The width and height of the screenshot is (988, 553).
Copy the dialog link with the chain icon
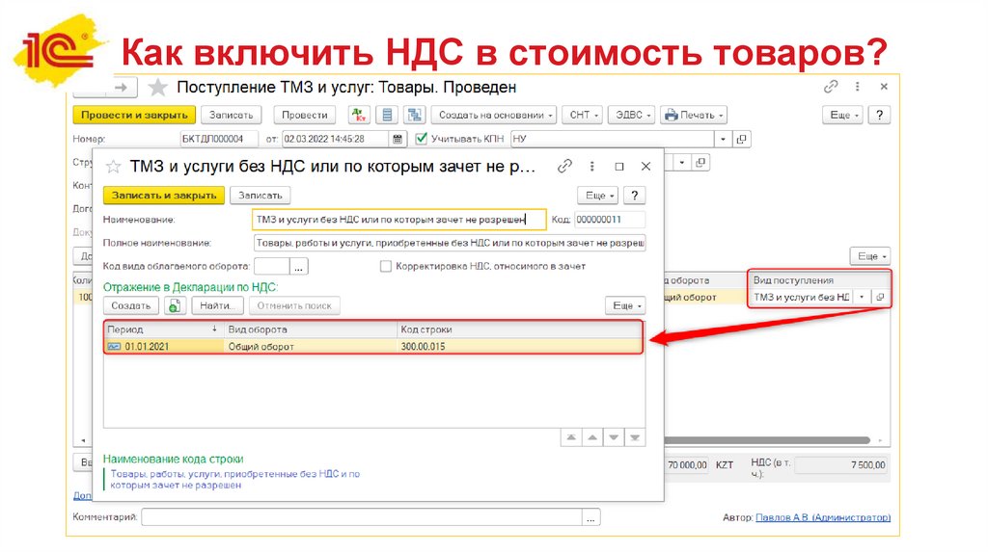click(564, 167)
